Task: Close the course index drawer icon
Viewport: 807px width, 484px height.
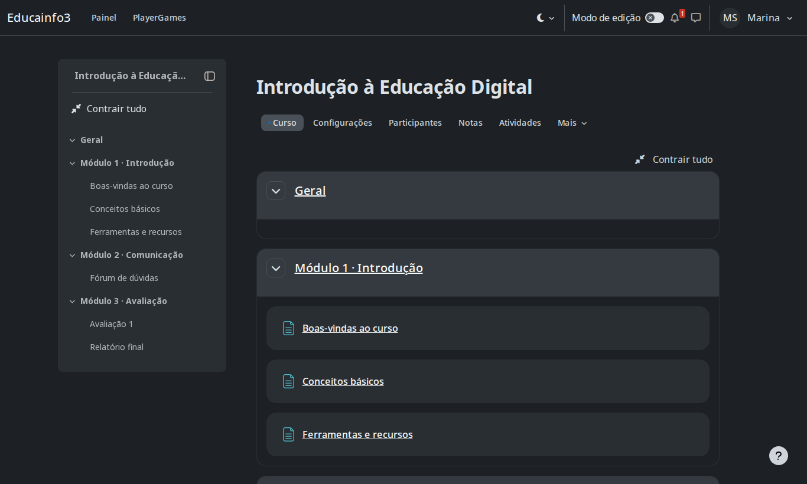Action: click(x=210, y=76)
